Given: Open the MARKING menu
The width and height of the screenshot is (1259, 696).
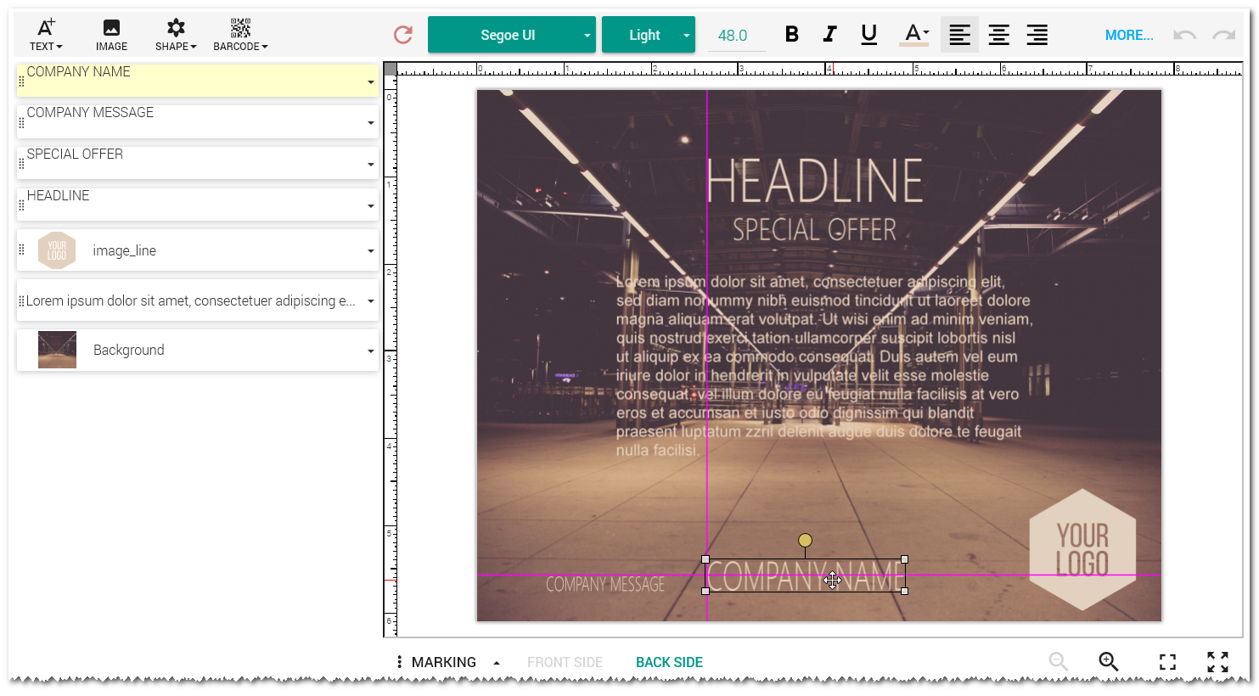Looking at the screenshot, I should [443, 662].
